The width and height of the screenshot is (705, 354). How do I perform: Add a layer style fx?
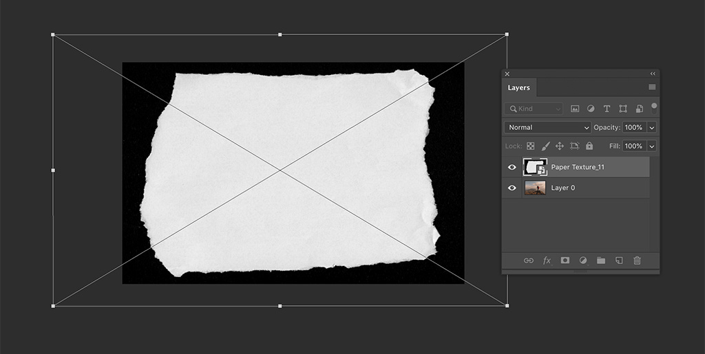(x=547, y=261)
